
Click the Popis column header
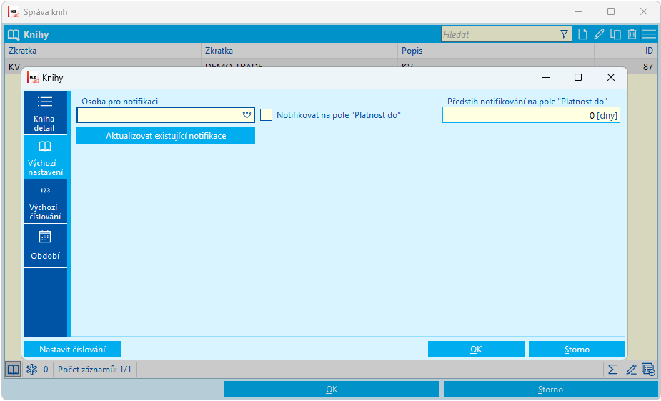pyautogui.click(x=496, y=51)
